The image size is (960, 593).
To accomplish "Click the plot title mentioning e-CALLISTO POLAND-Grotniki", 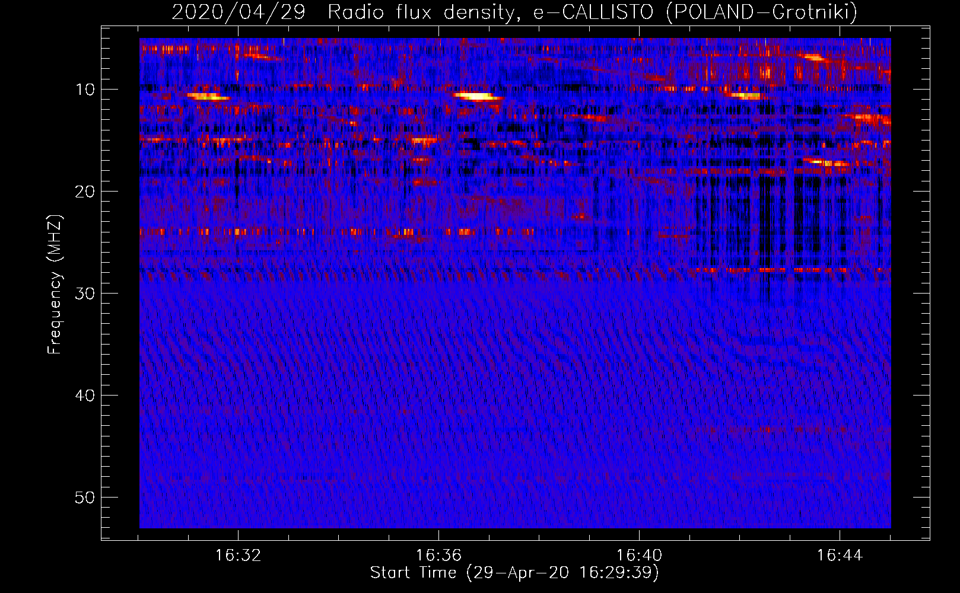I will 514,12.
